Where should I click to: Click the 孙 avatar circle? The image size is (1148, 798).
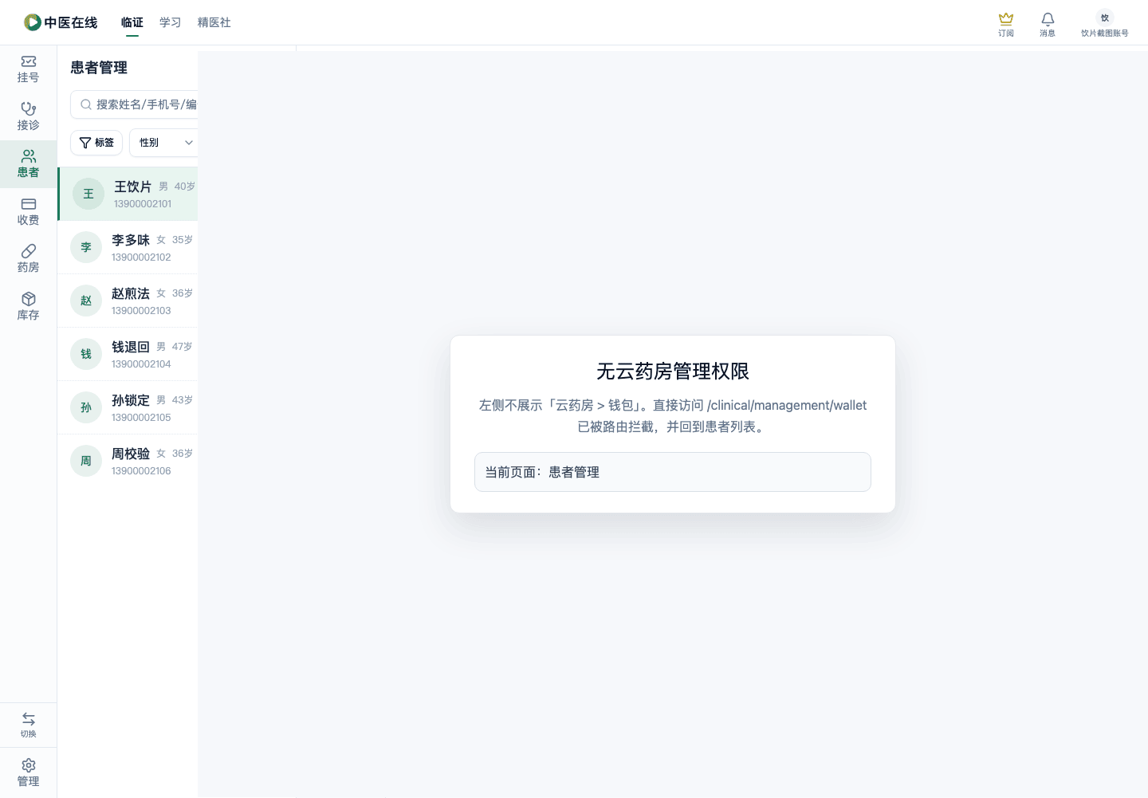(x=86, y=407)
